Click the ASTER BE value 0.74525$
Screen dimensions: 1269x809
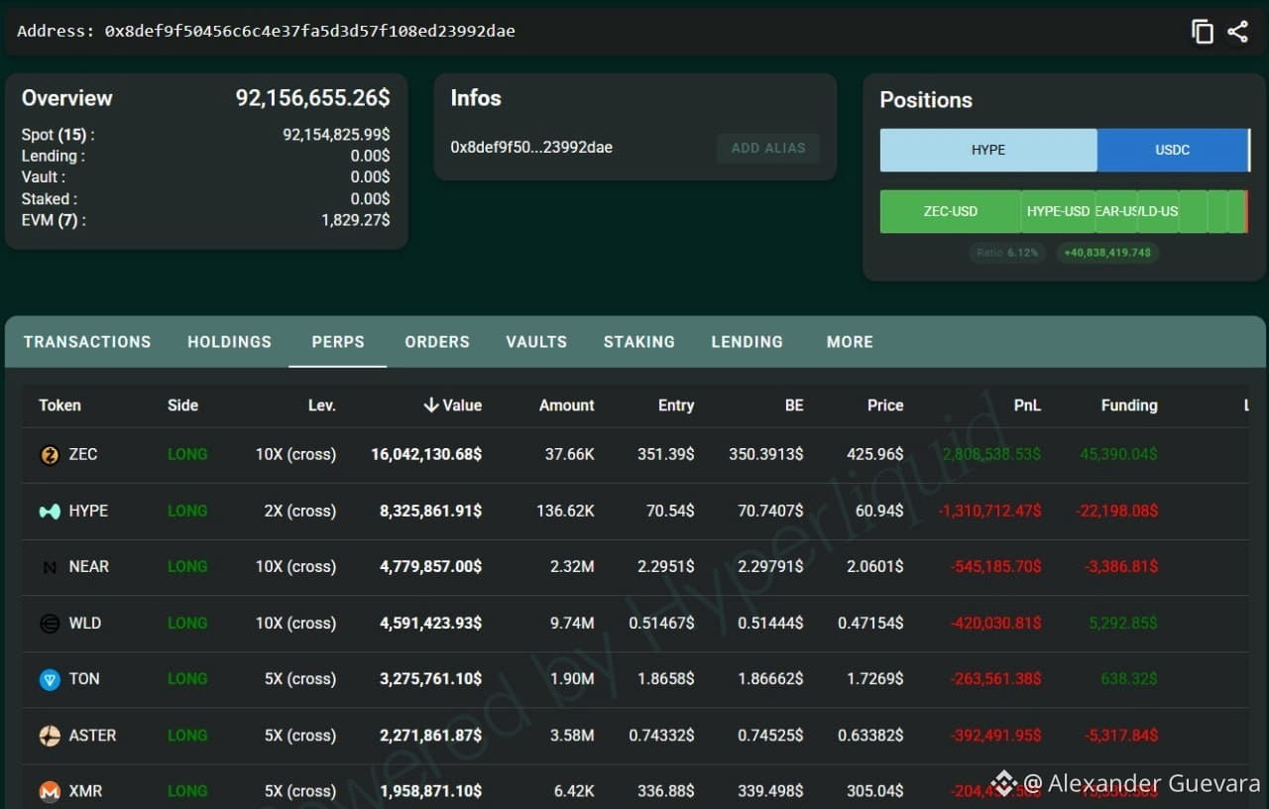(770, 735)
